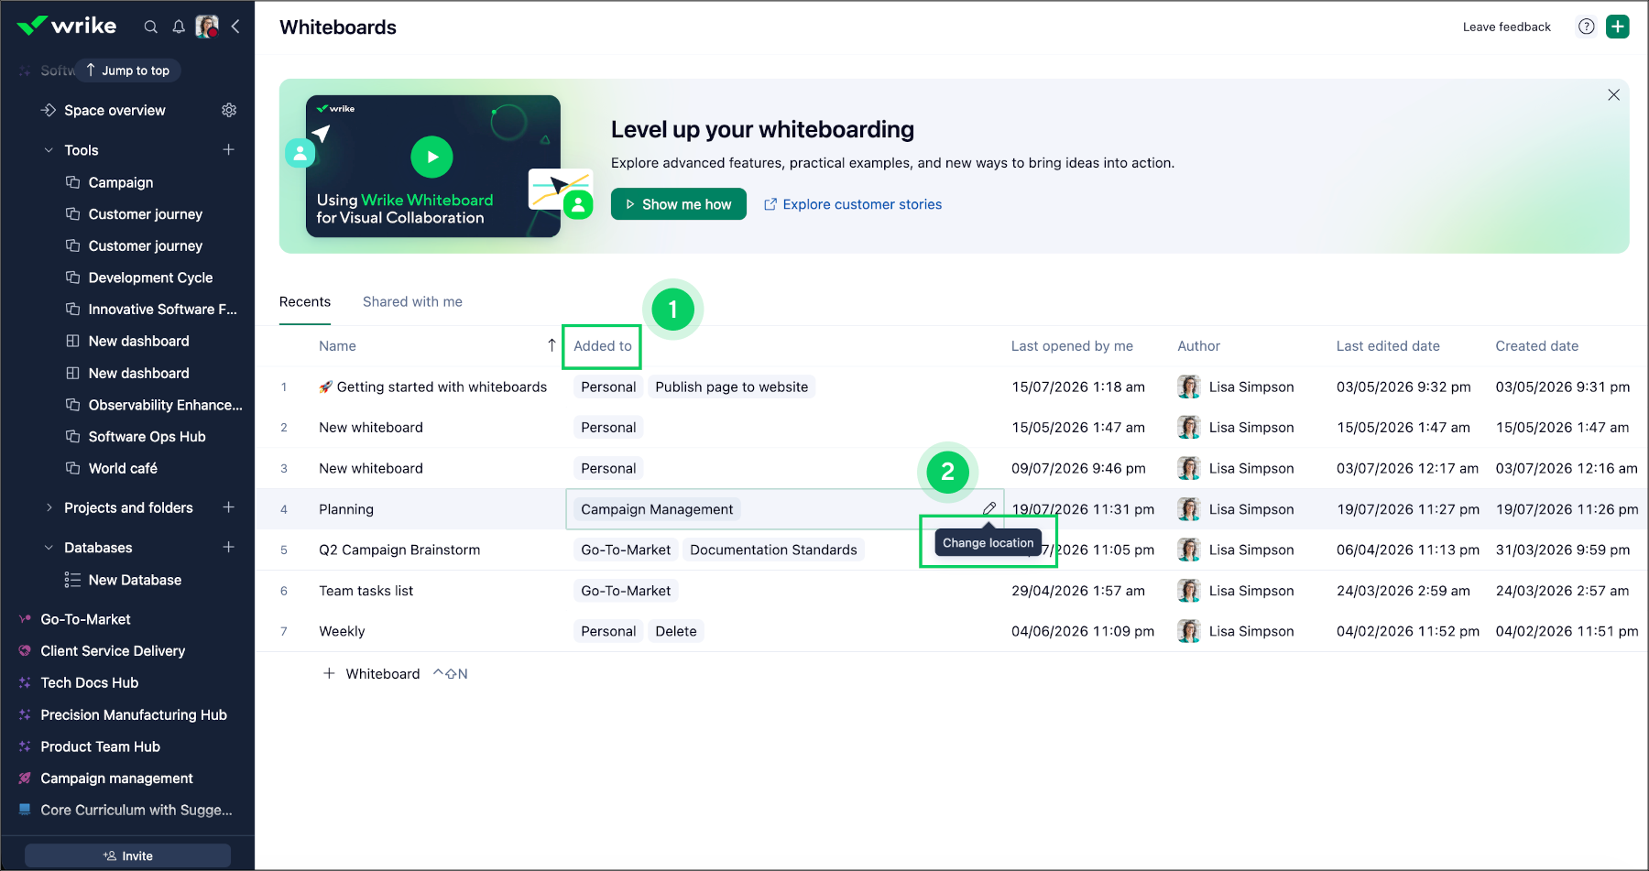This screenshot has height=871, width=1649.
Task: Click Last opened by me column header
Action: click(1072, 346)
